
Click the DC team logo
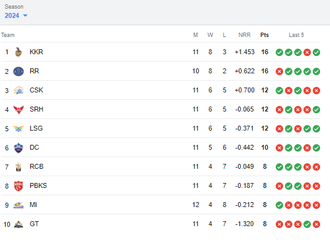click(19, 148)
